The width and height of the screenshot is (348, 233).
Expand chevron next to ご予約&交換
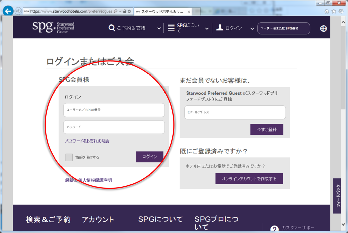tap(159, 29)
